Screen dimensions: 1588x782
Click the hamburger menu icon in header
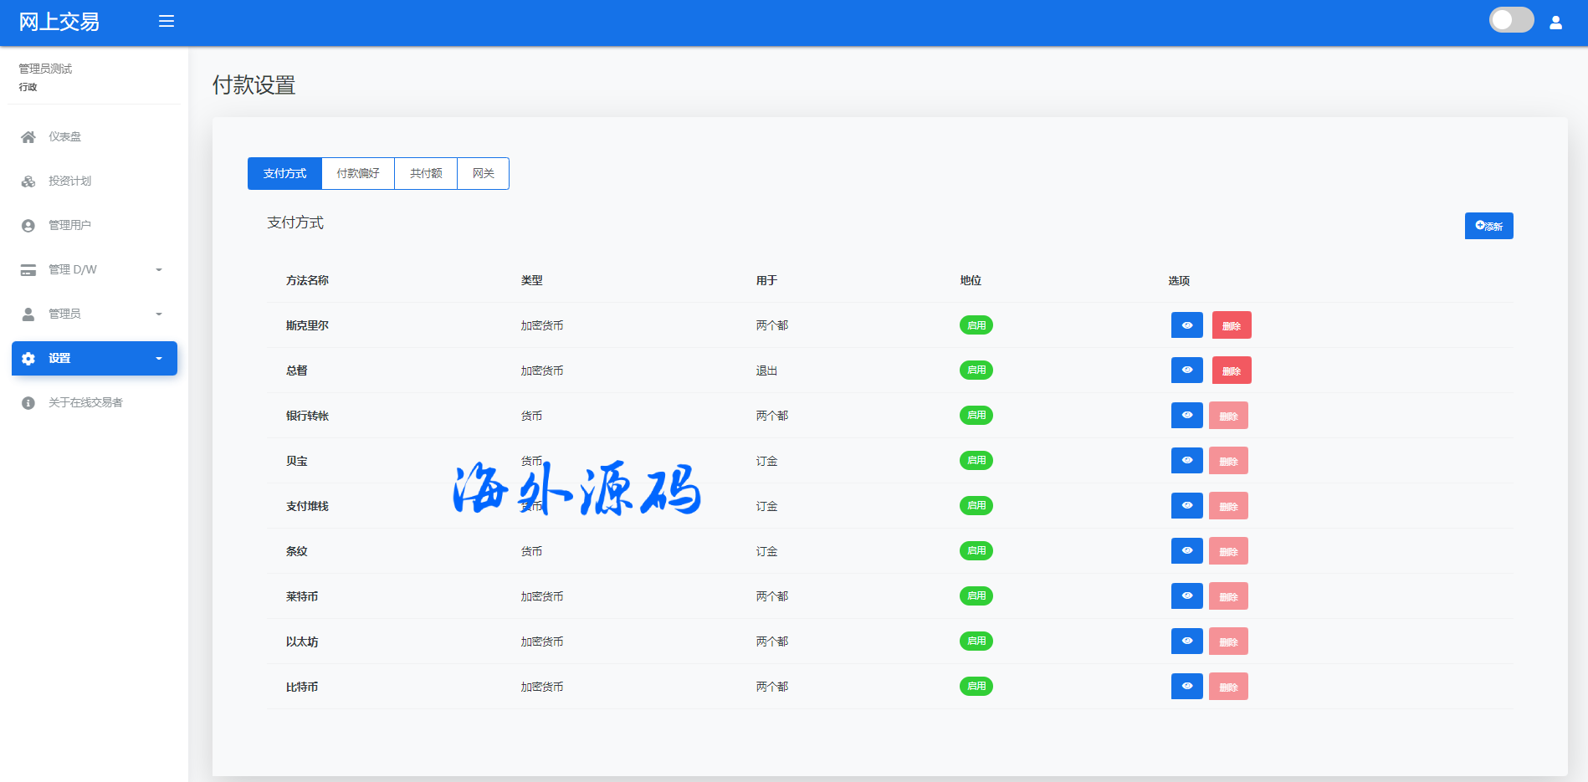166,21
